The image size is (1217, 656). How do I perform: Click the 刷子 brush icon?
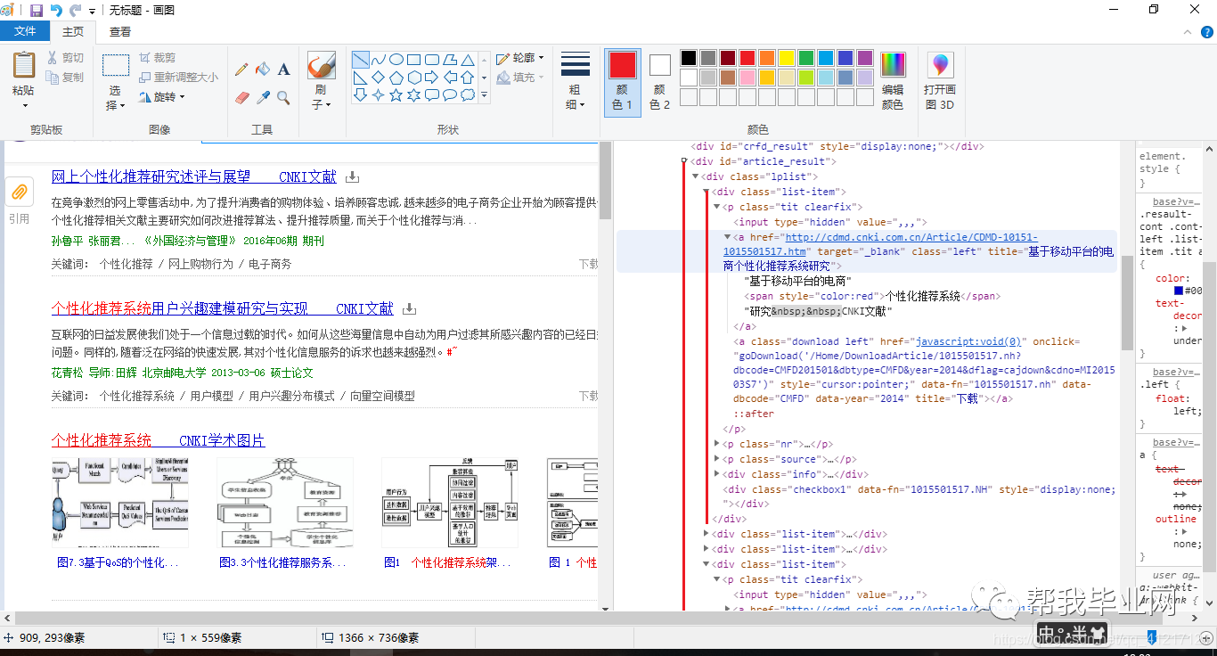click(321, 65)
